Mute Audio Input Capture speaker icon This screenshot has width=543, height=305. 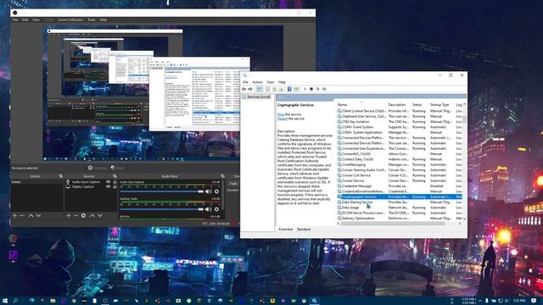click(208, 191)
